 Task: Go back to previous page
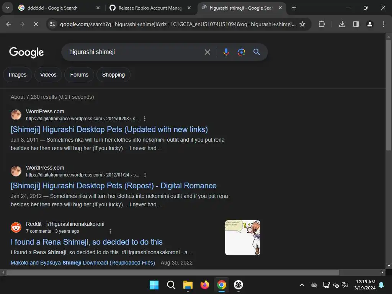click(8, 24)
